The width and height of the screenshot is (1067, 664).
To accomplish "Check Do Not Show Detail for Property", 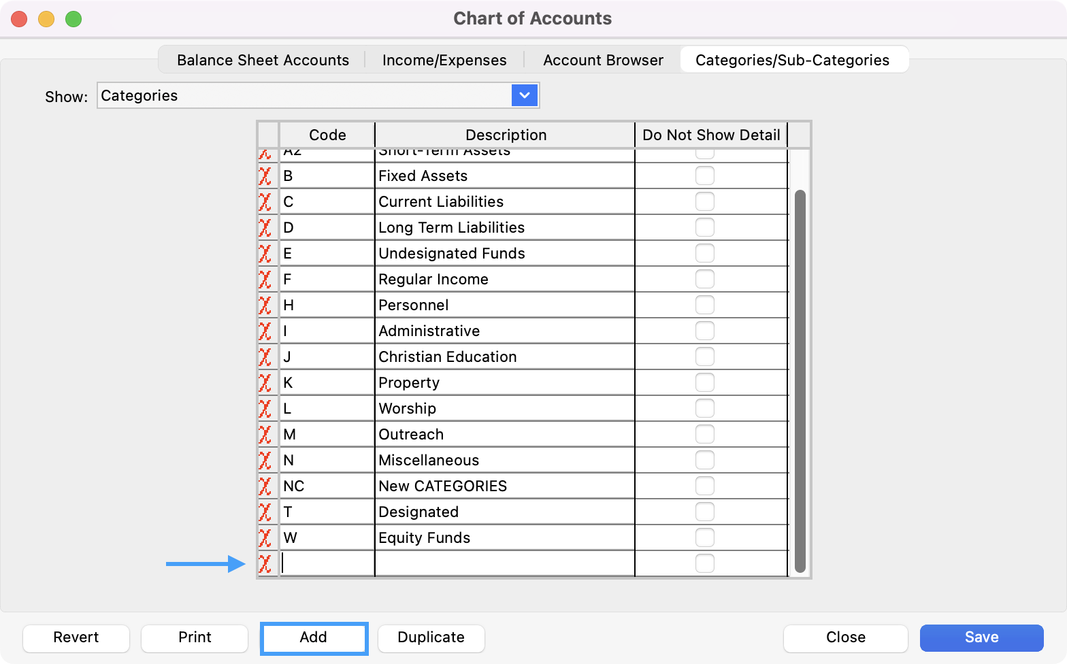I will [704, 382].
